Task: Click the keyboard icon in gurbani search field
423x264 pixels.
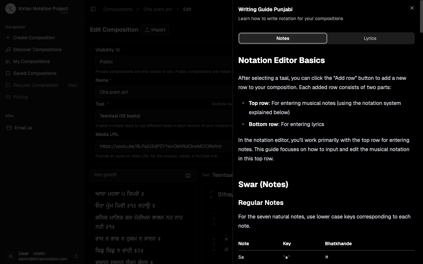Action: (188, 176)
